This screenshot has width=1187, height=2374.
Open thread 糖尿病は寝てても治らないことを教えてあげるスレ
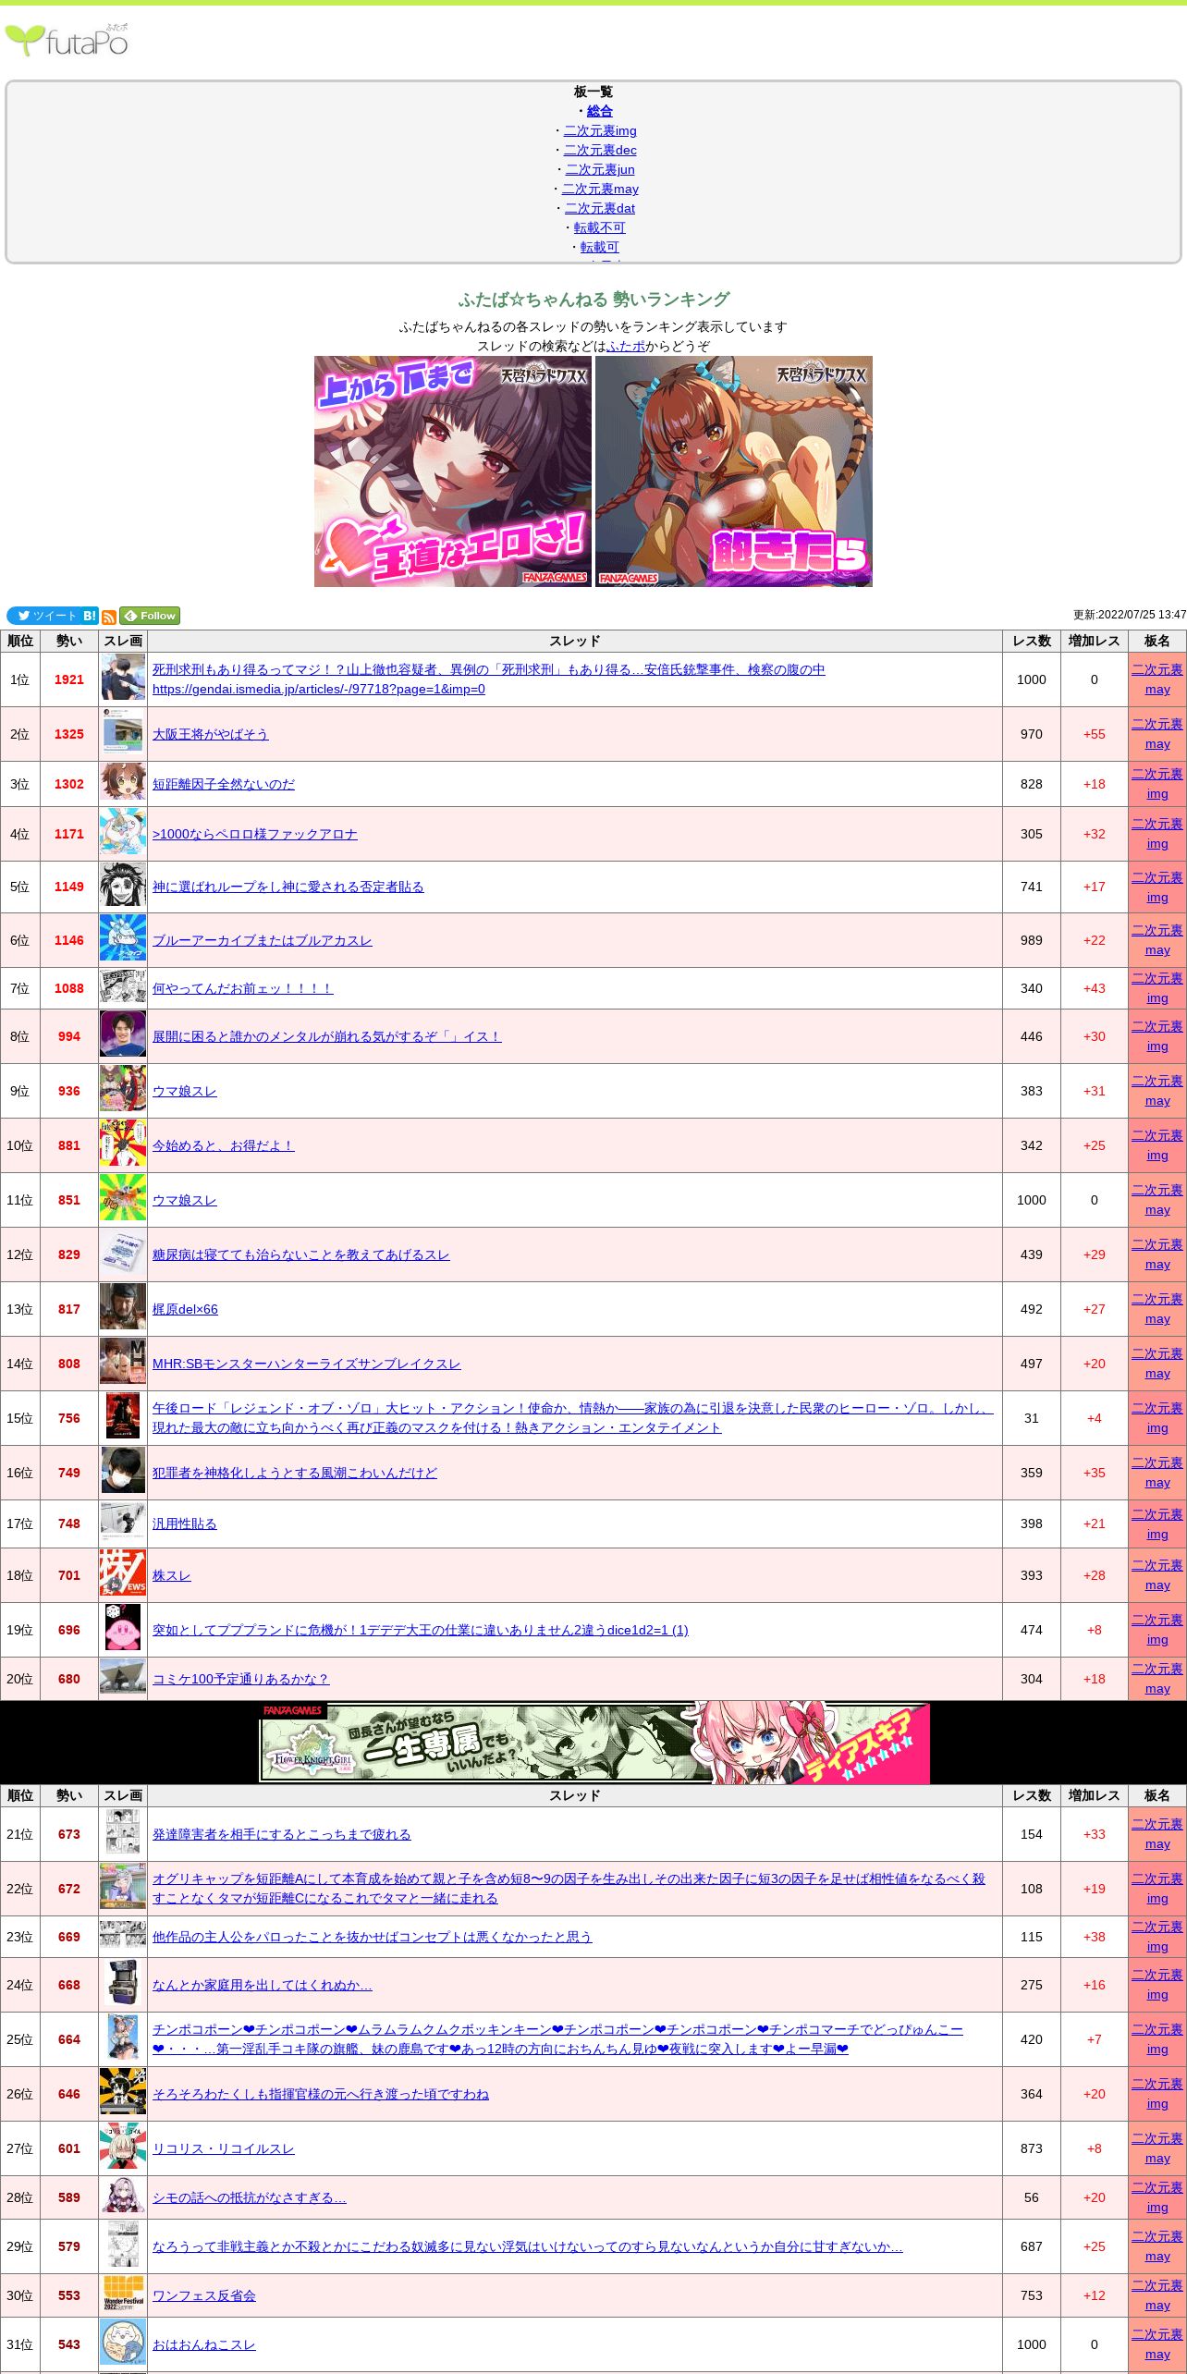[x=300, y=1254]
